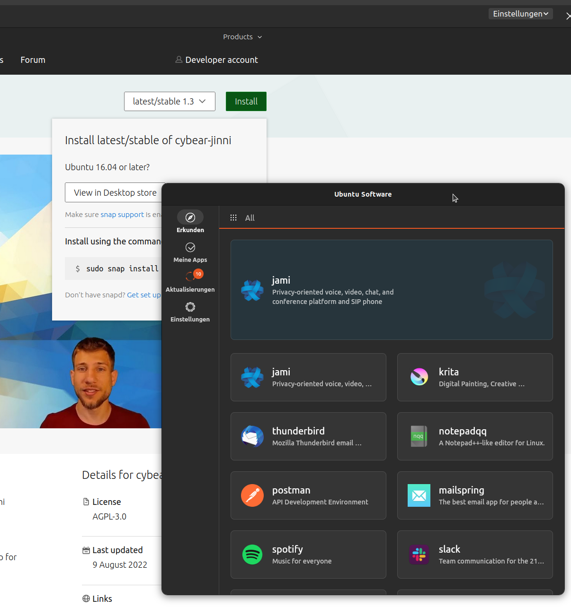Click Digital Painting, Creative description
Image resolution: width=571 pixels, height=607 pixels.
(482, 384)
